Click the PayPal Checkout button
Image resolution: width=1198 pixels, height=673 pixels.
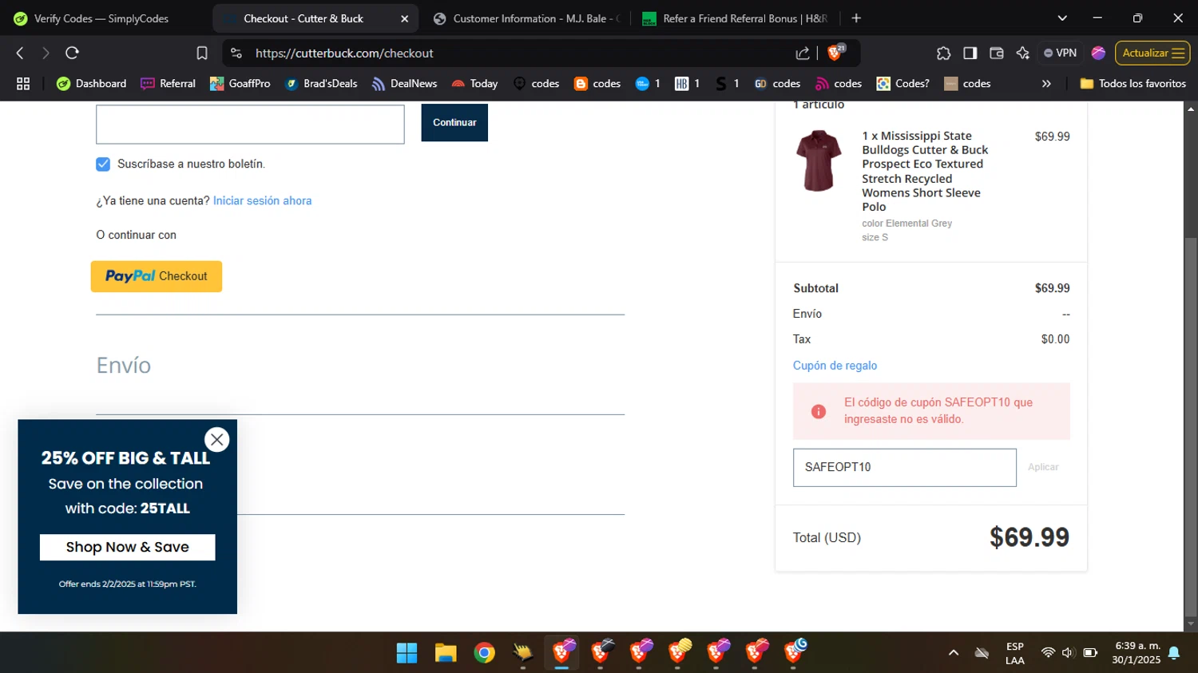tap(157, 276)
